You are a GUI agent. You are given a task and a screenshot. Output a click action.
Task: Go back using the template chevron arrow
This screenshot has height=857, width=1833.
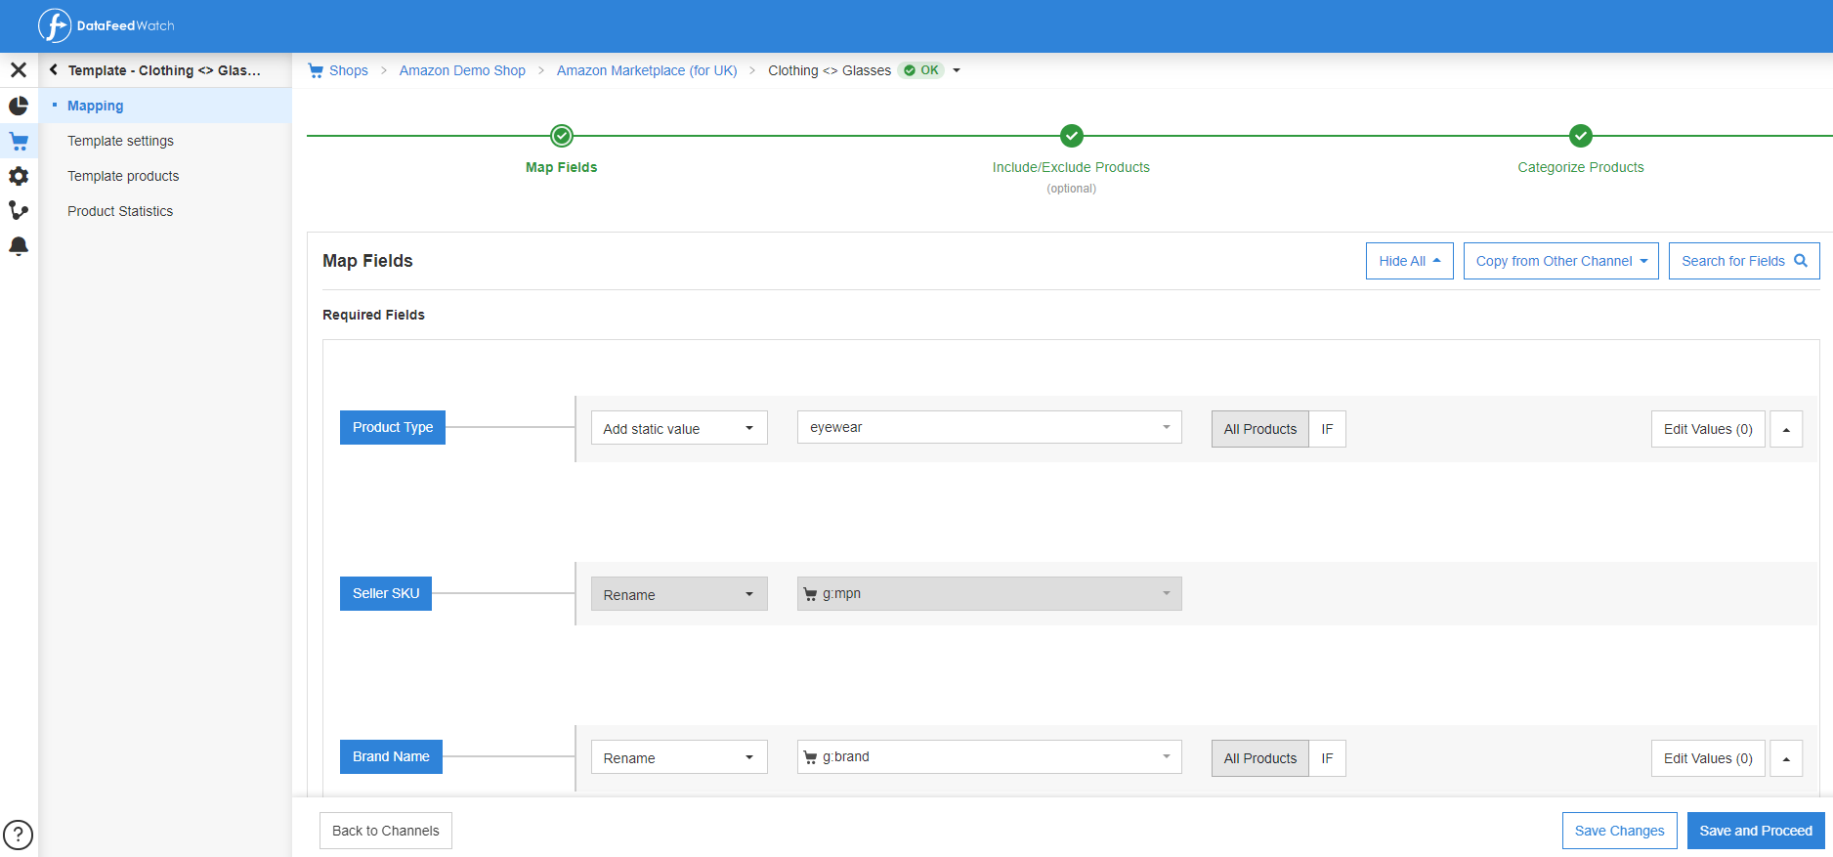pyautogui.click(x=54, y=70)
